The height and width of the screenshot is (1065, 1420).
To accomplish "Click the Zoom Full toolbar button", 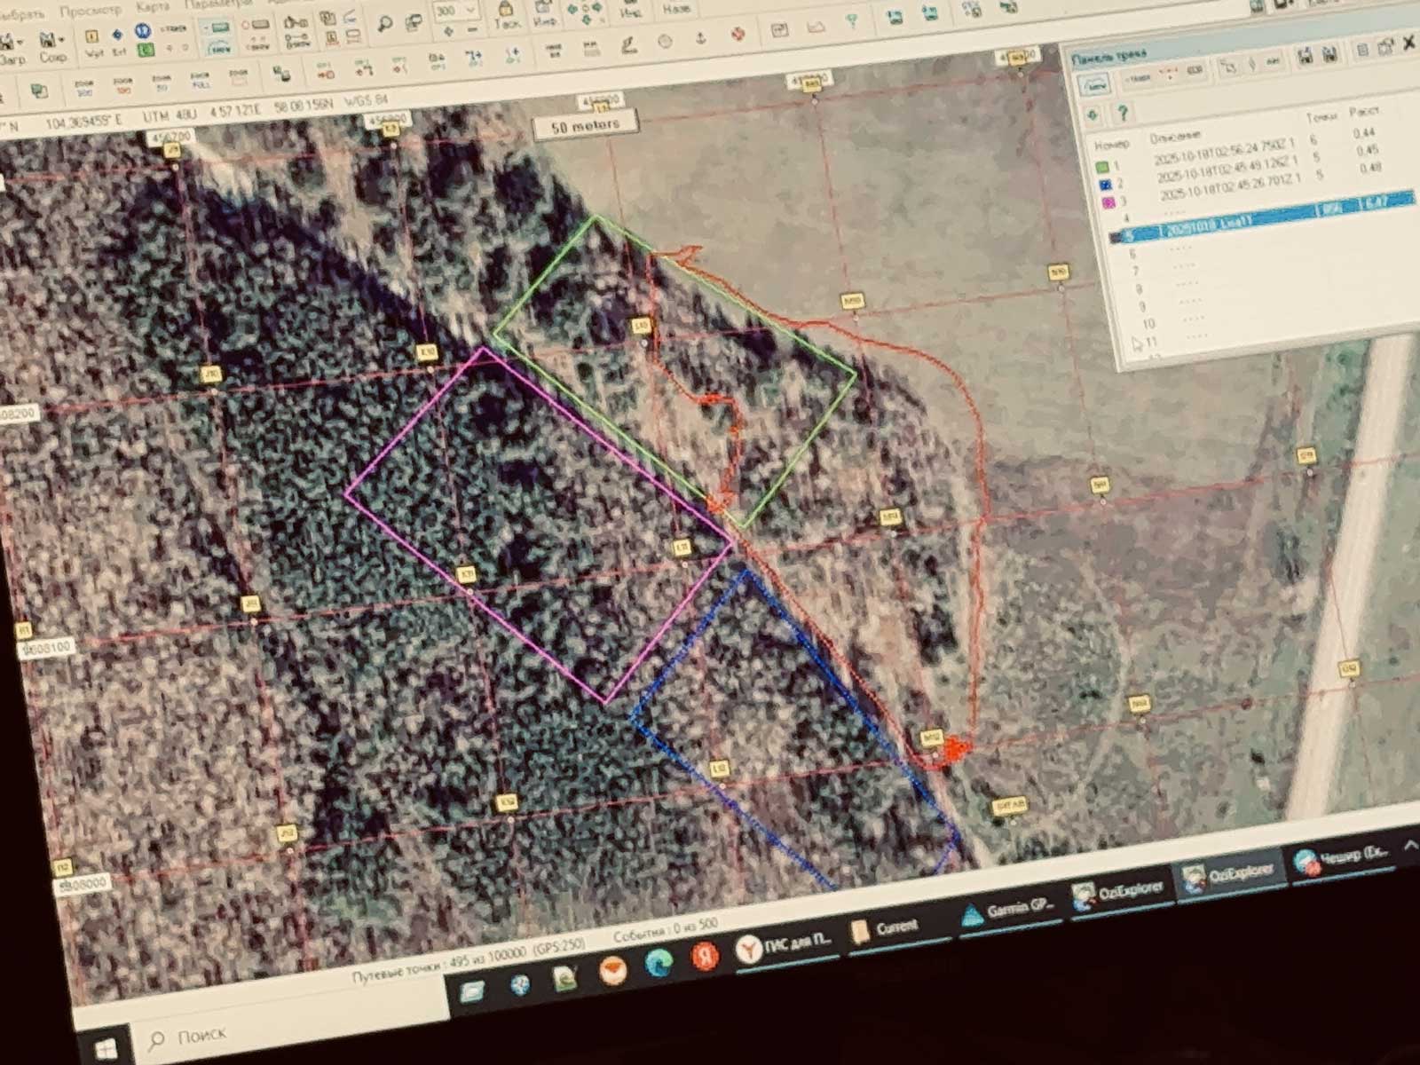I will click(201, 81).
